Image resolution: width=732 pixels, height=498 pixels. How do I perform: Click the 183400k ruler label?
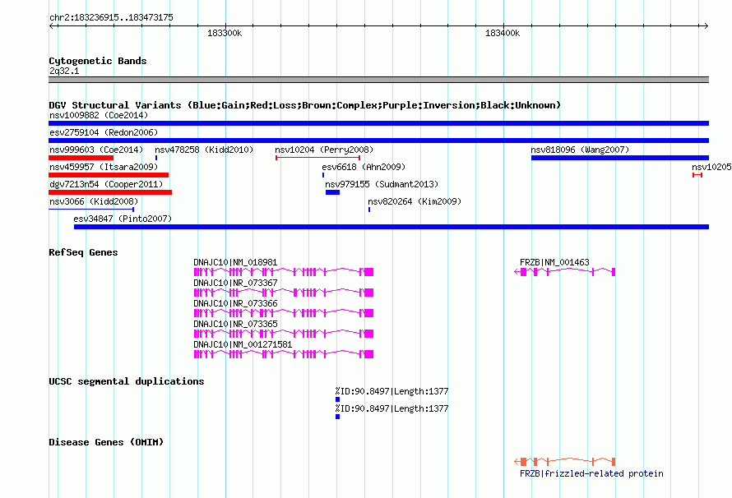coord(503,33)
